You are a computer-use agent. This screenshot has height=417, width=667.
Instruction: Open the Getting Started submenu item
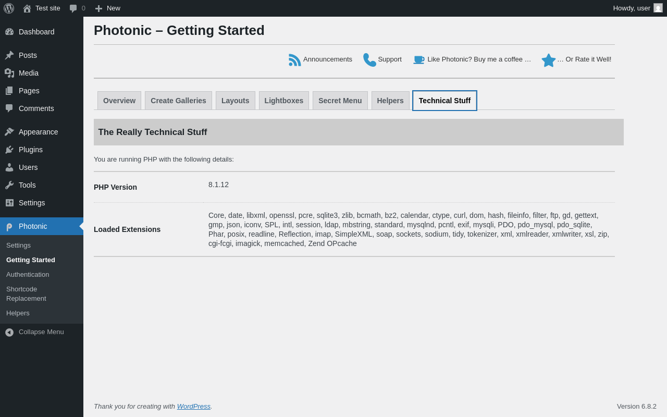[x=31, y=260]
